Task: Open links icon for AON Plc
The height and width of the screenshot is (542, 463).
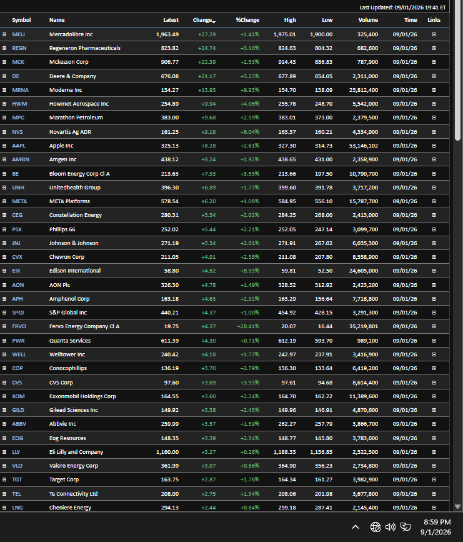Action: coord(434,285)
